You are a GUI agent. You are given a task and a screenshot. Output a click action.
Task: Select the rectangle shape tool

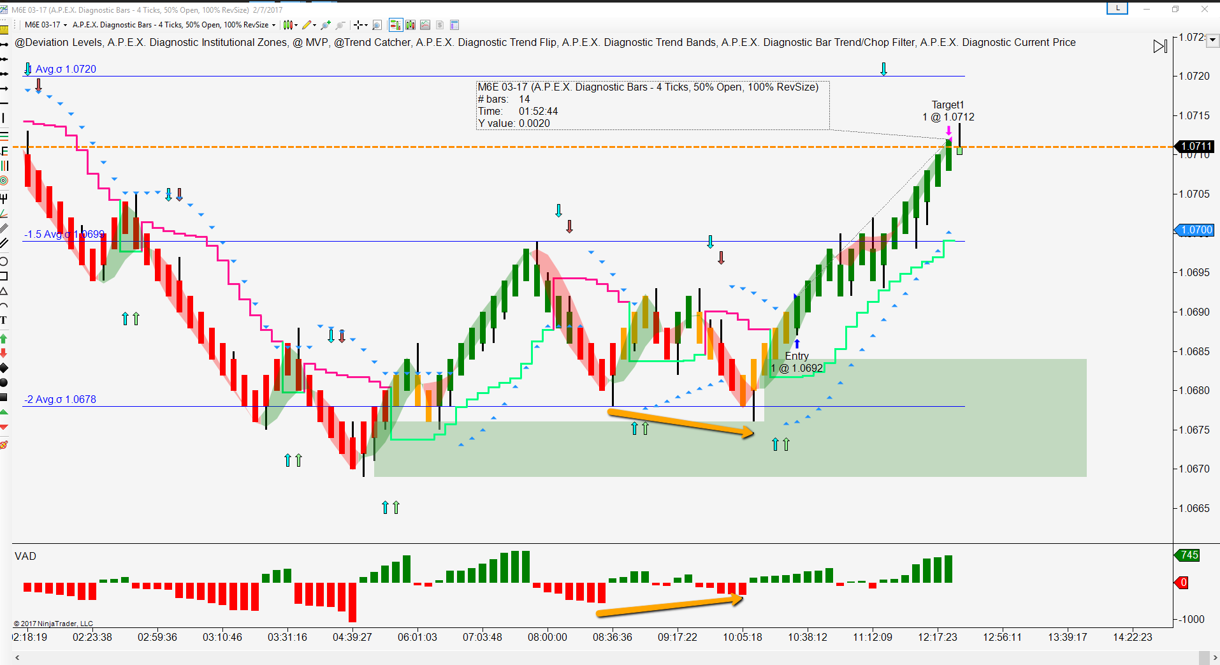click(x=4, y=275)
